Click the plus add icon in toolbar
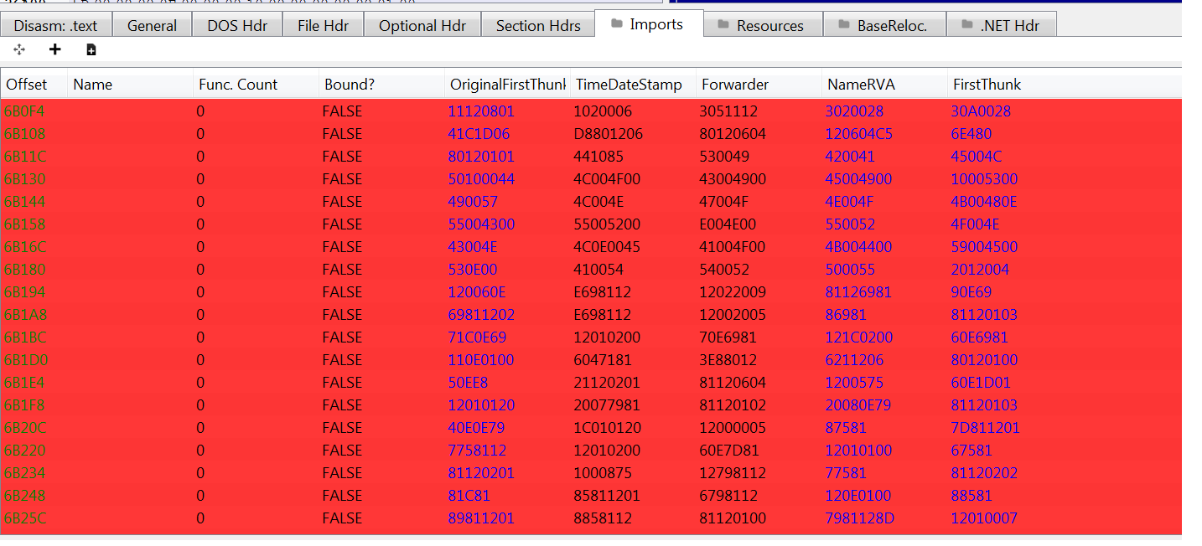Screen dimensions: 1202x546 click(55, 49)
